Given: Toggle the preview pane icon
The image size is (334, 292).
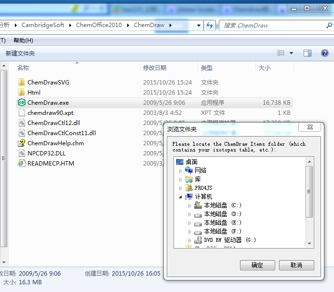Looking at the screenshot, I should (x=307, y=53).
